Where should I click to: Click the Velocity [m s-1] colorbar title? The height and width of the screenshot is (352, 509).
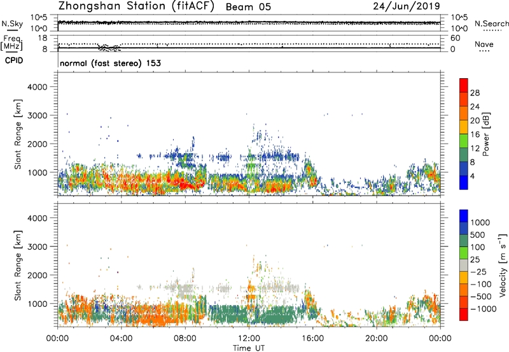503,265
